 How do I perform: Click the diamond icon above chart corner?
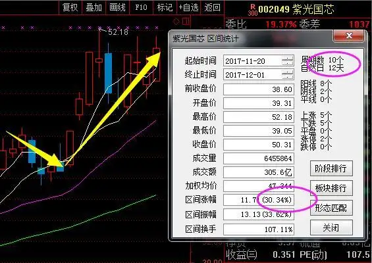tap(176, 22)
